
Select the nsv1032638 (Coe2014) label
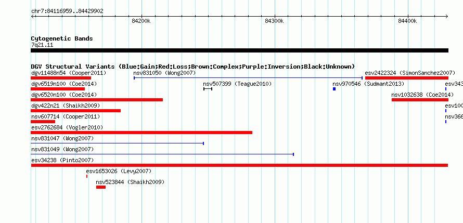pos(422,95)
